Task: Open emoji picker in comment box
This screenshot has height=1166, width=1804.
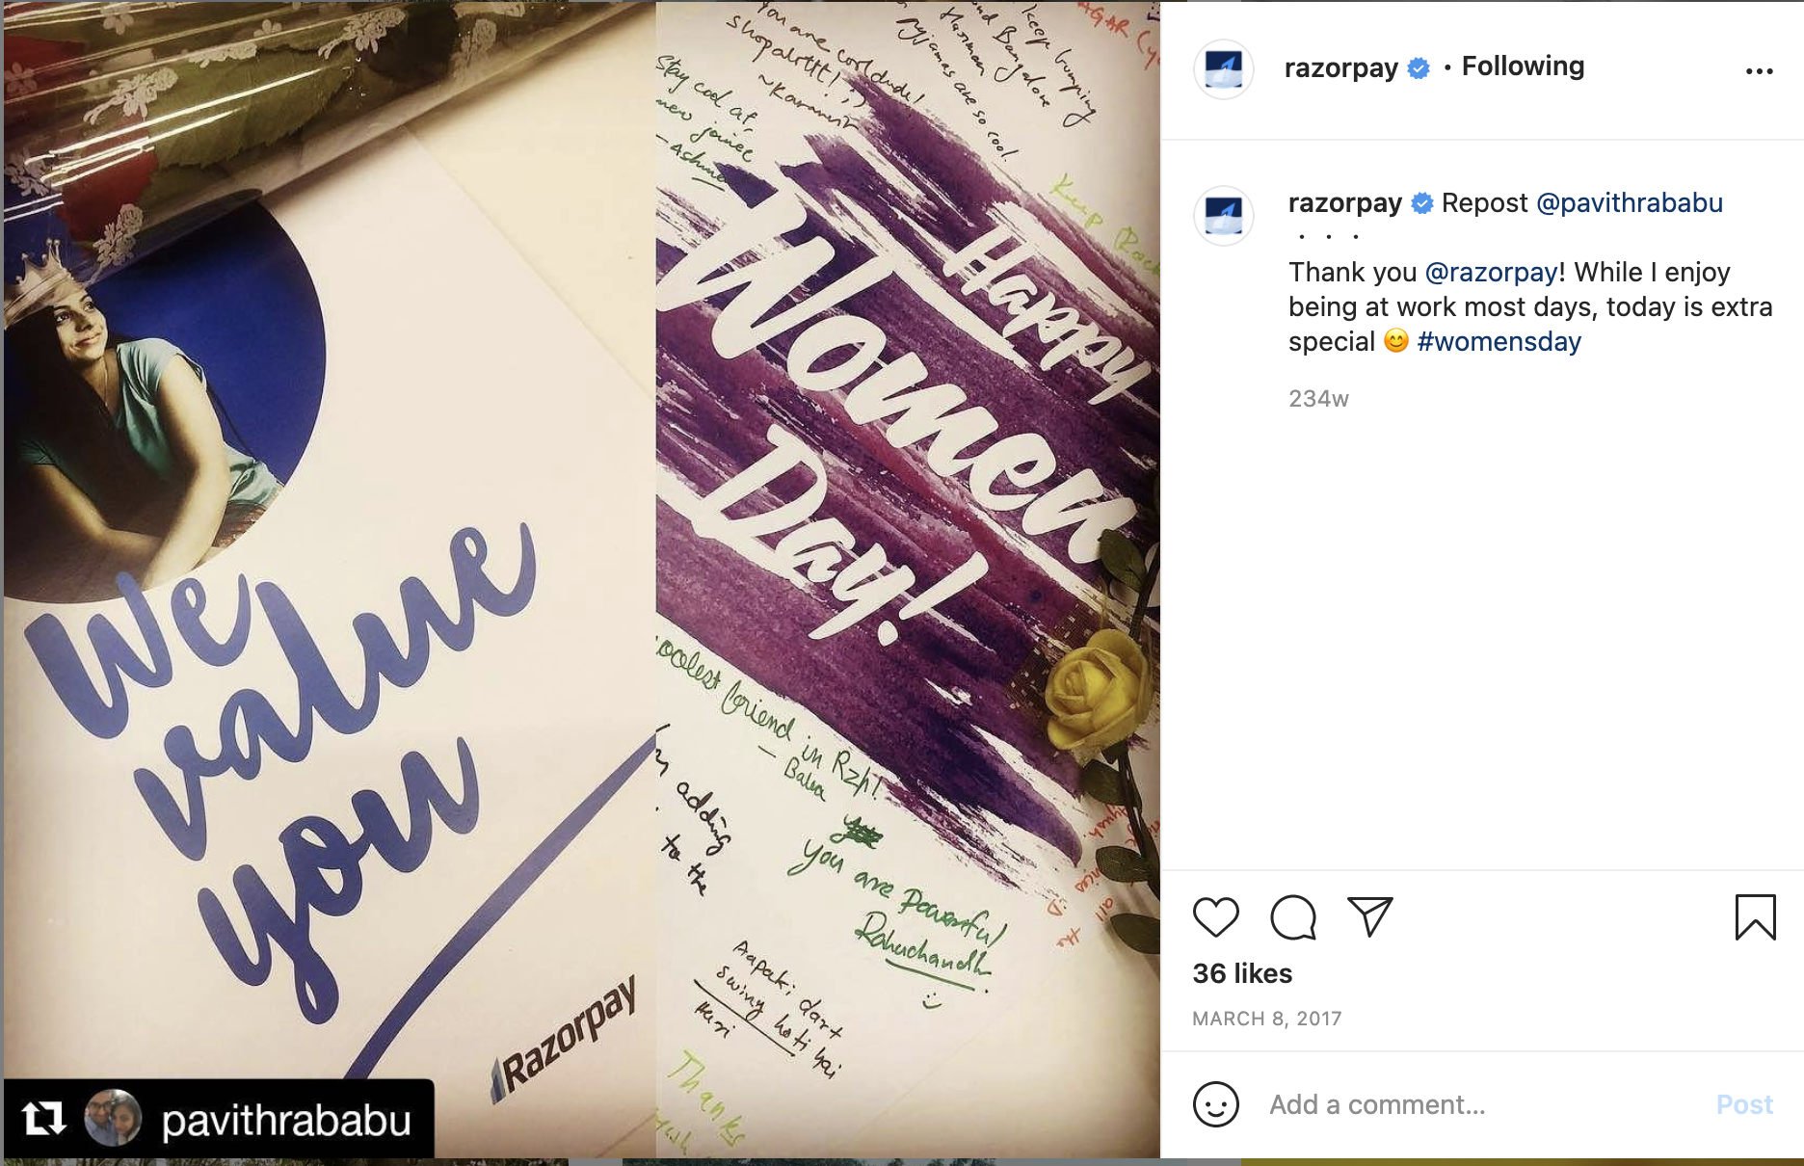Action: point(1215,1104)
